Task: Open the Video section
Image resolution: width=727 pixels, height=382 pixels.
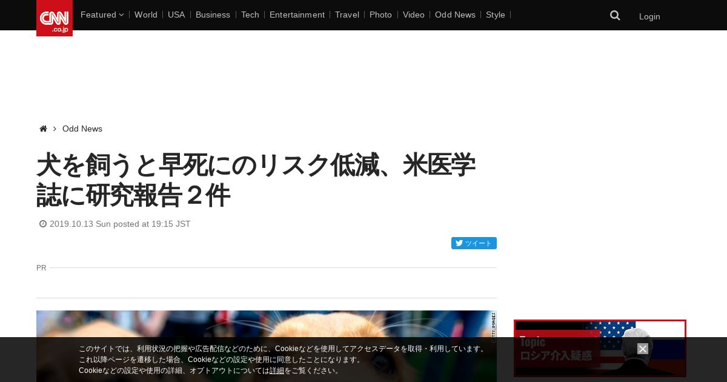Action: (x=414, y=15)
